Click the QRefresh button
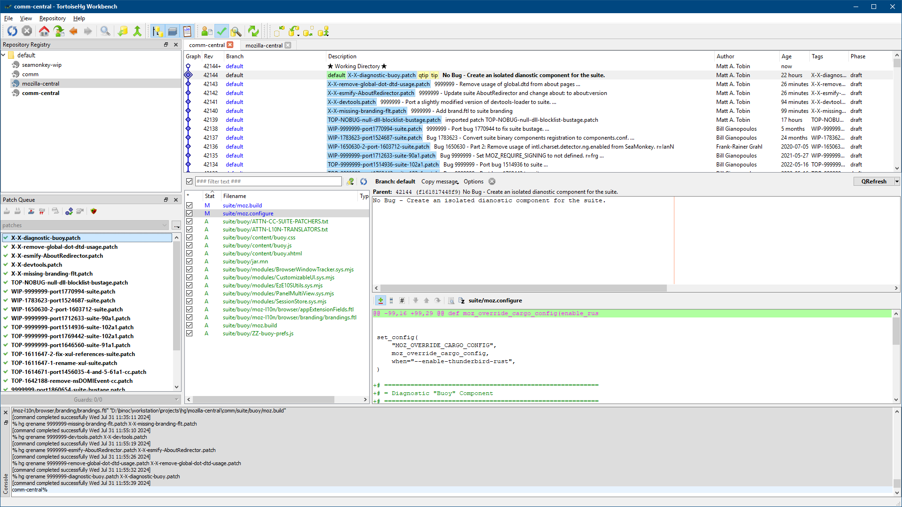This screenshot has width=902, height=507. [874, 182]
